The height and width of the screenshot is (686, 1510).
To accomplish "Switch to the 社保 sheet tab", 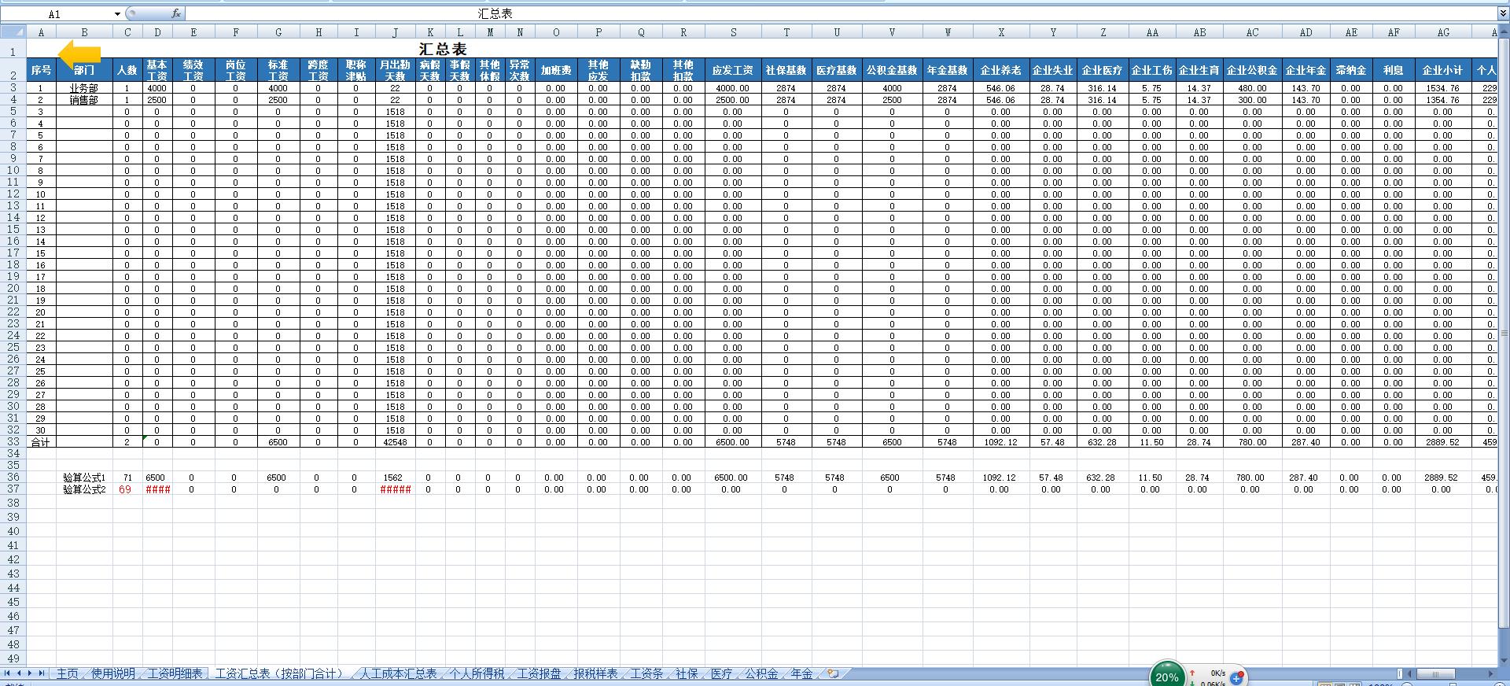I will tap(687, 673).
